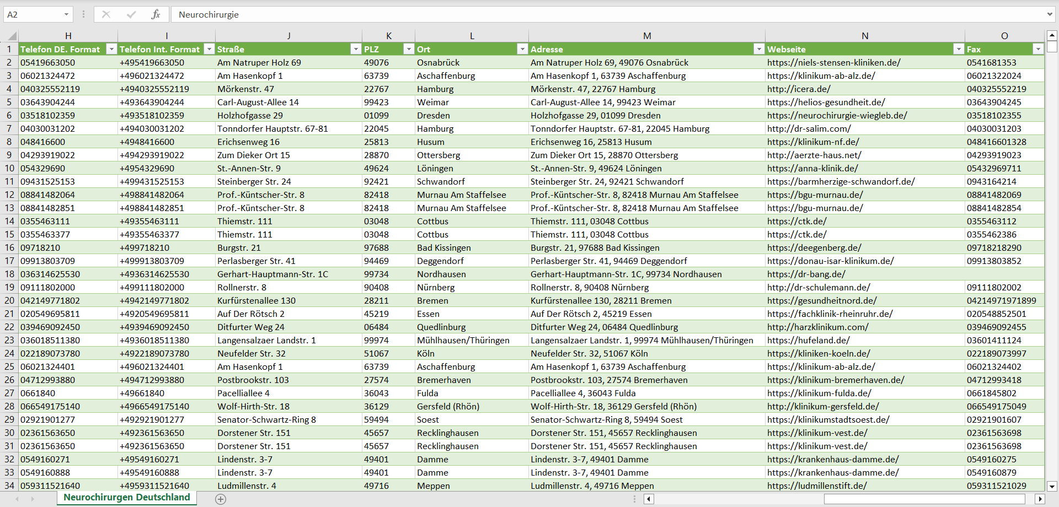Select column I header

tap(167, 36)
